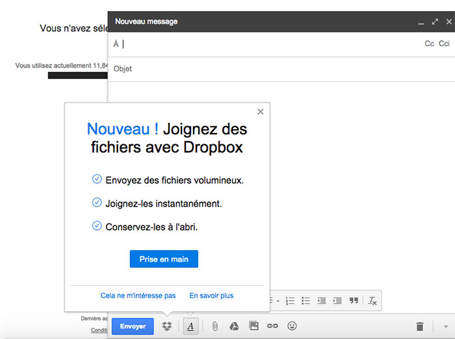
Task: Attach files with the paperclip icon
Action: point(214,326)
